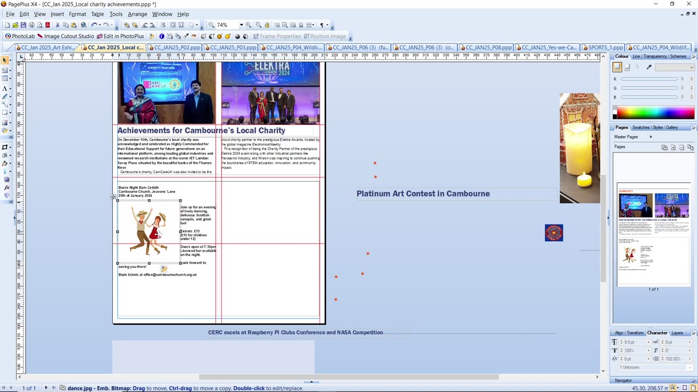Switch to the SPORTS_1.ppp document tab
This screenshot has height=392, width=698.
click(601, 47)
